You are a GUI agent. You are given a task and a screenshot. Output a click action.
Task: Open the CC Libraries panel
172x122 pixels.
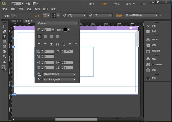156,64
